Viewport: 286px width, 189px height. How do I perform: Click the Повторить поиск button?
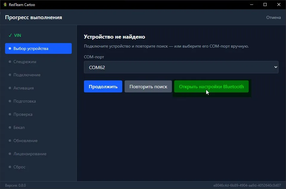pos(148,86)
